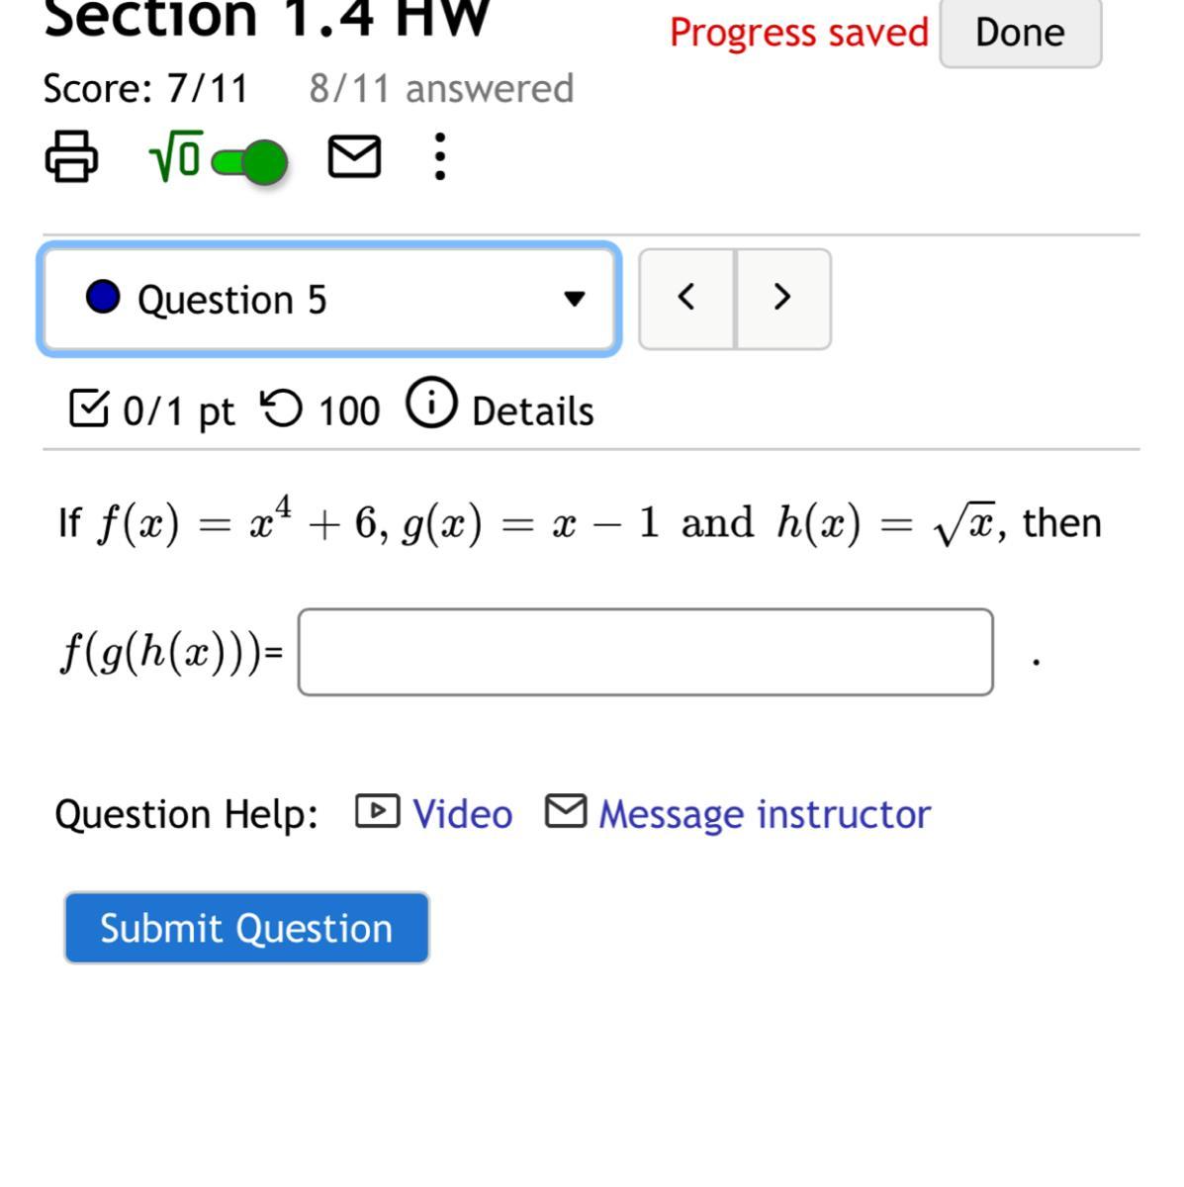Open the three-dot more options menu
Viewport: 1184px width, 1187px height.
click(x=440, y=157)
